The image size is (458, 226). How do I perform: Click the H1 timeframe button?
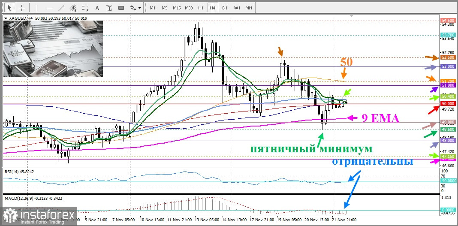pyautogui.click(x=201, y=8)
